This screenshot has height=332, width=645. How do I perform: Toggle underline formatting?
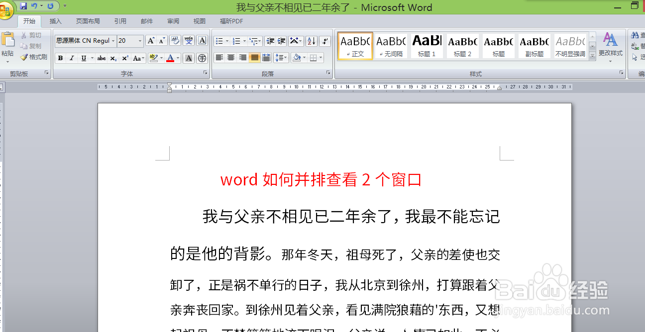pyautogui.click(x=84, y=58)
